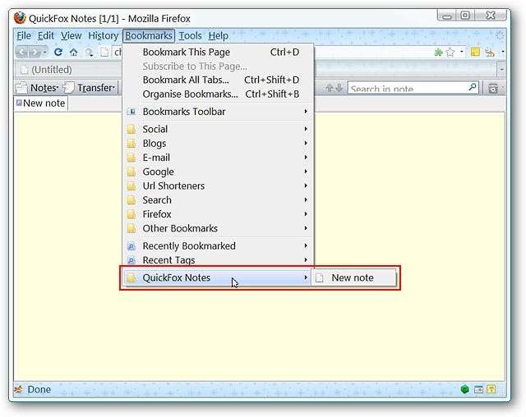Click the move-up arrow next to search box
The width and height of the screenshot is (526, 417).
[330, 88]
